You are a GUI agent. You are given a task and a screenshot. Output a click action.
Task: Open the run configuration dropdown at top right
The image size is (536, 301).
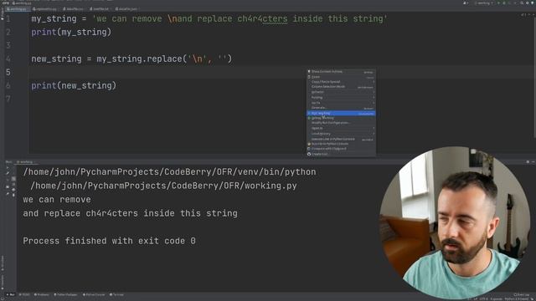(485, 3)
